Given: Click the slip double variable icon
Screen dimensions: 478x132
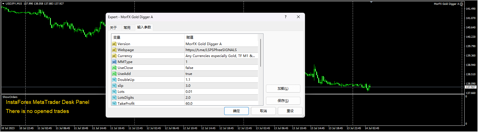Looking at the screenshot, I should (114, 86).
